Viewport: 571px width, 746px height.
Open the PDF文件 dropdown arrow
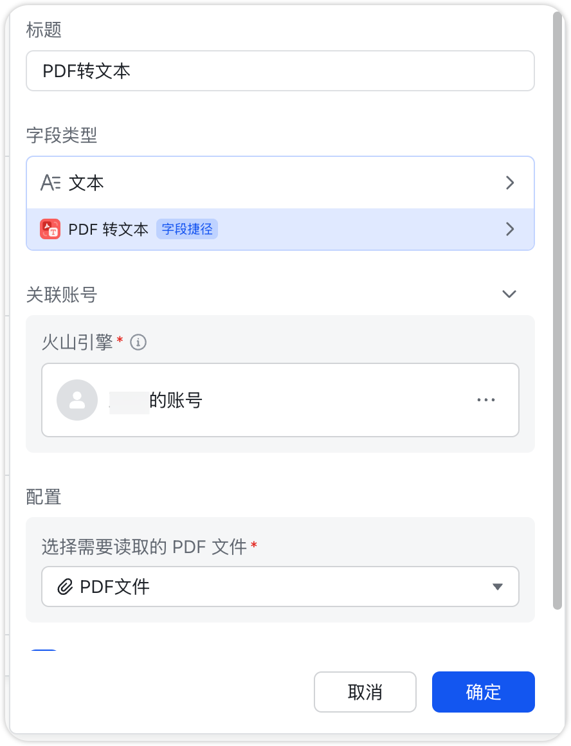[x=497, y=587]
